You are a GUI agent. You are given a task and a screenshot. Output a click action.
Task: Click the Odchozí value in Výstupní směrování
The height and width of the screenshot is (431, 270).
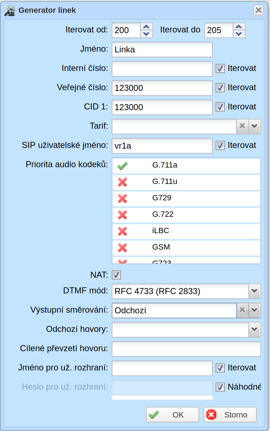coord(131,311)
